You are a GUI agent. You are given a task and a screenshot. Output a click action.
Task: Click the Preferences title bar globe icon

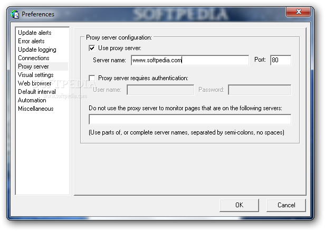coord(15,14)
